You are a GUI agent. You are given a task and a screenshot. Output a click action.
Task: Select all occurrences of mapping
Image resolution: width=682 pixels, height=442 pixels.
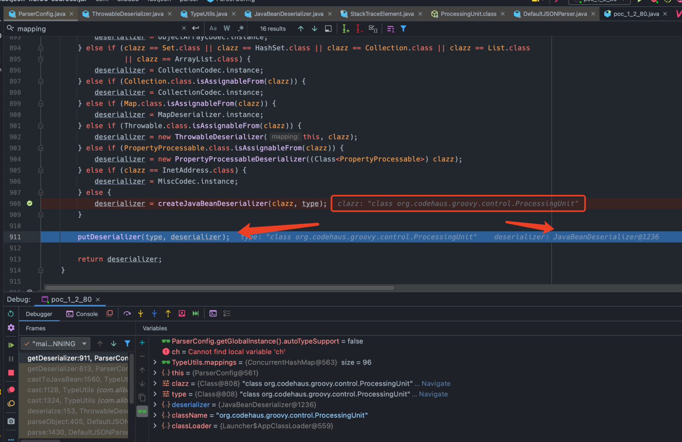(373, 29)
